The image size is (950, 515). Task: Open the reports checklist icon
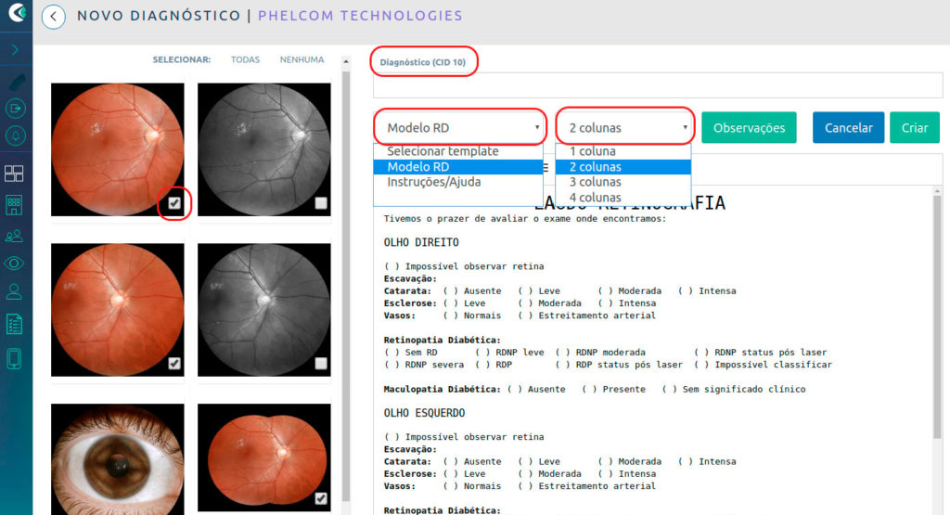14,325
